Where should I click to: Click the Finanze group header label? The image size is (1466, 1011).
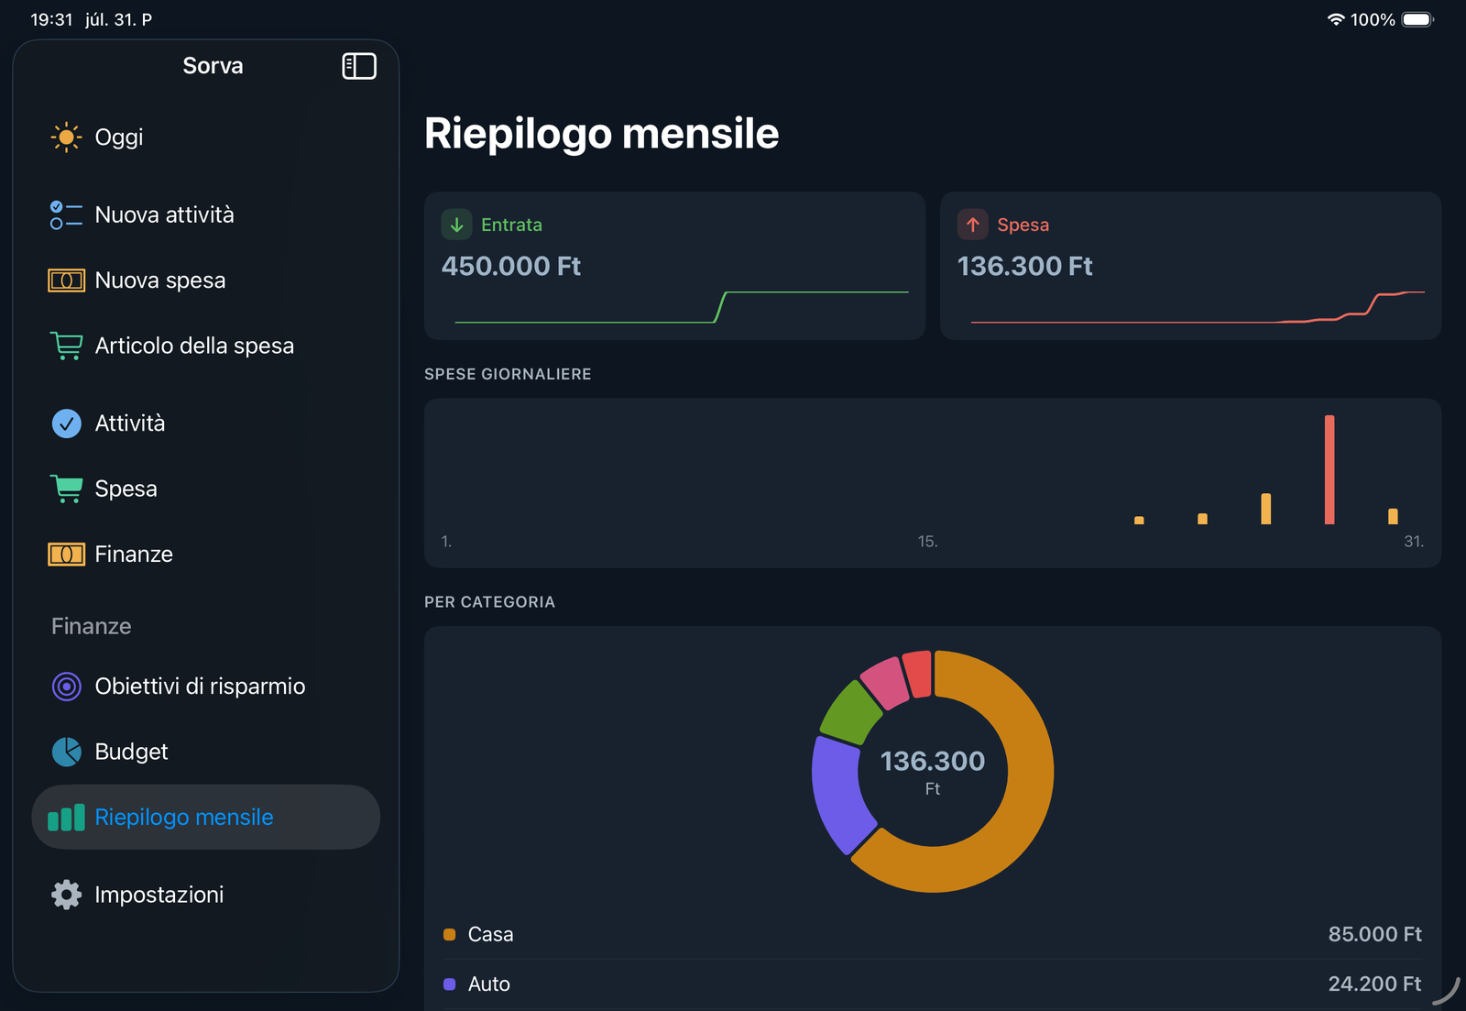pyautogui.click(x=91, y=627)
